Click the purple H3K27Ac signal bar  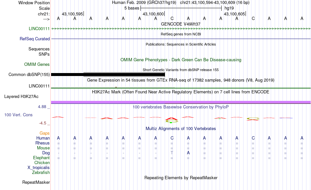[181, 102]
